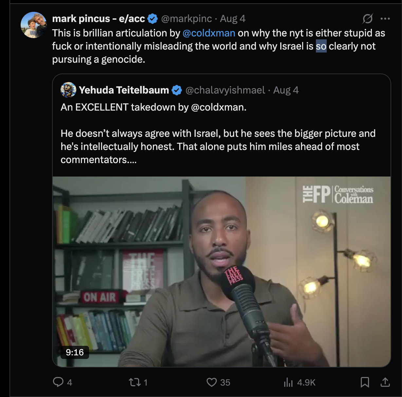Open mark pincus profile avatar
This screenshot has width=402, height=397.
point(34,25)
